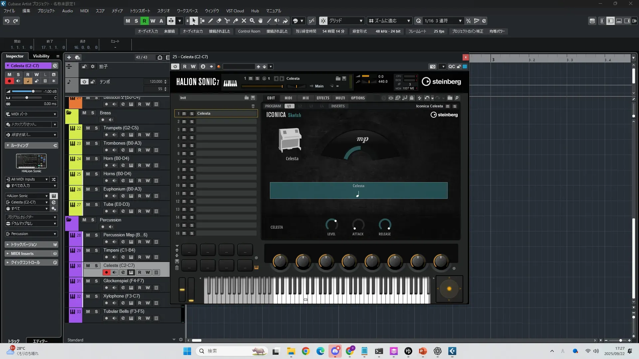Open HALion Sonic load preset folder icon
The width and height of the screenshot is (639, 359).
[x=338, y=78]
